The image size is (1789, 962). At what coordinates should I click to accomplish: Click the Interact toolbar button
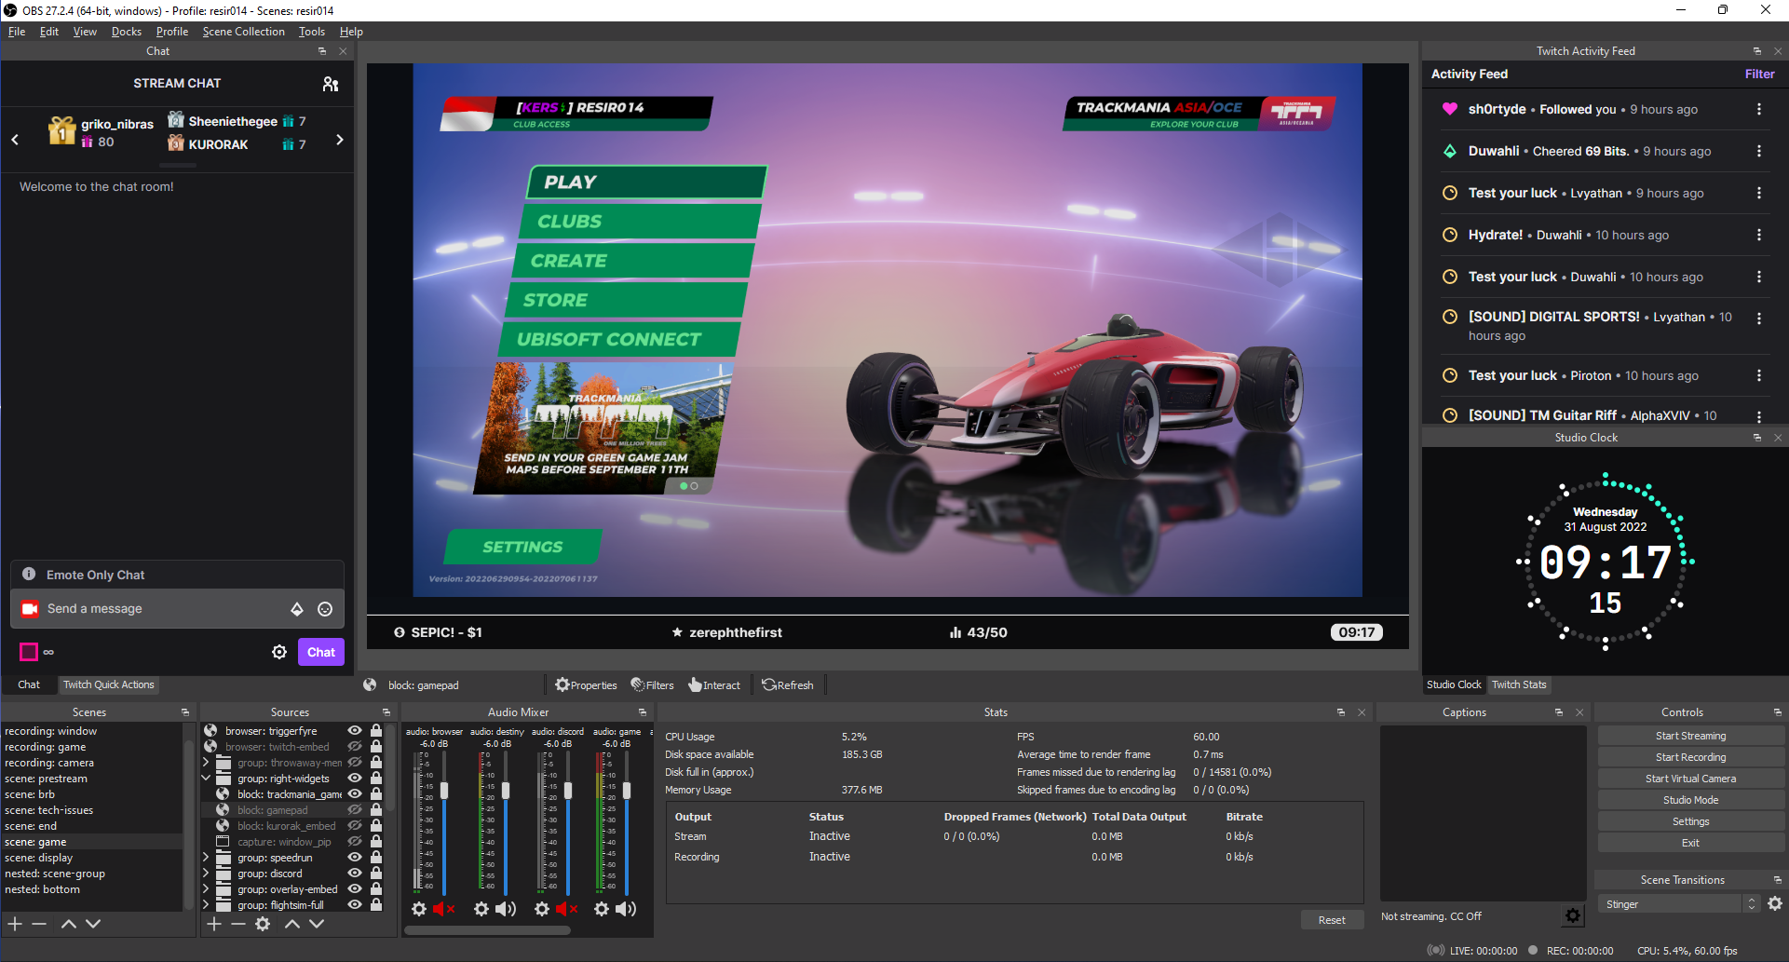point(714,685)
